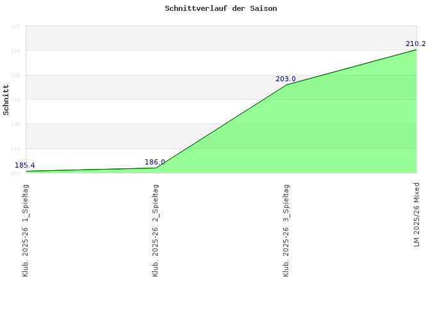Click the 190 y-axis tick label
This screenshot has width=442, height=320.
tap(15, 149)
